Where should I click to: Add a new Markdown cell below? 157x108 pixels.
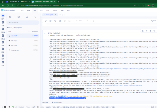[x=57, y=102]
